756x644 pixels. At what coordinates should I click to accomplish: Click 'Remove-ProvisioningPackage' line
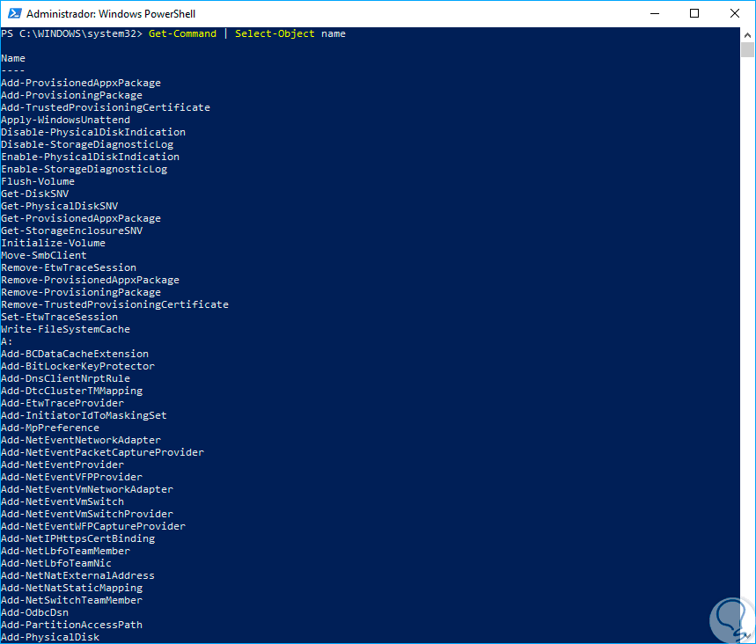tap(81, 293)
